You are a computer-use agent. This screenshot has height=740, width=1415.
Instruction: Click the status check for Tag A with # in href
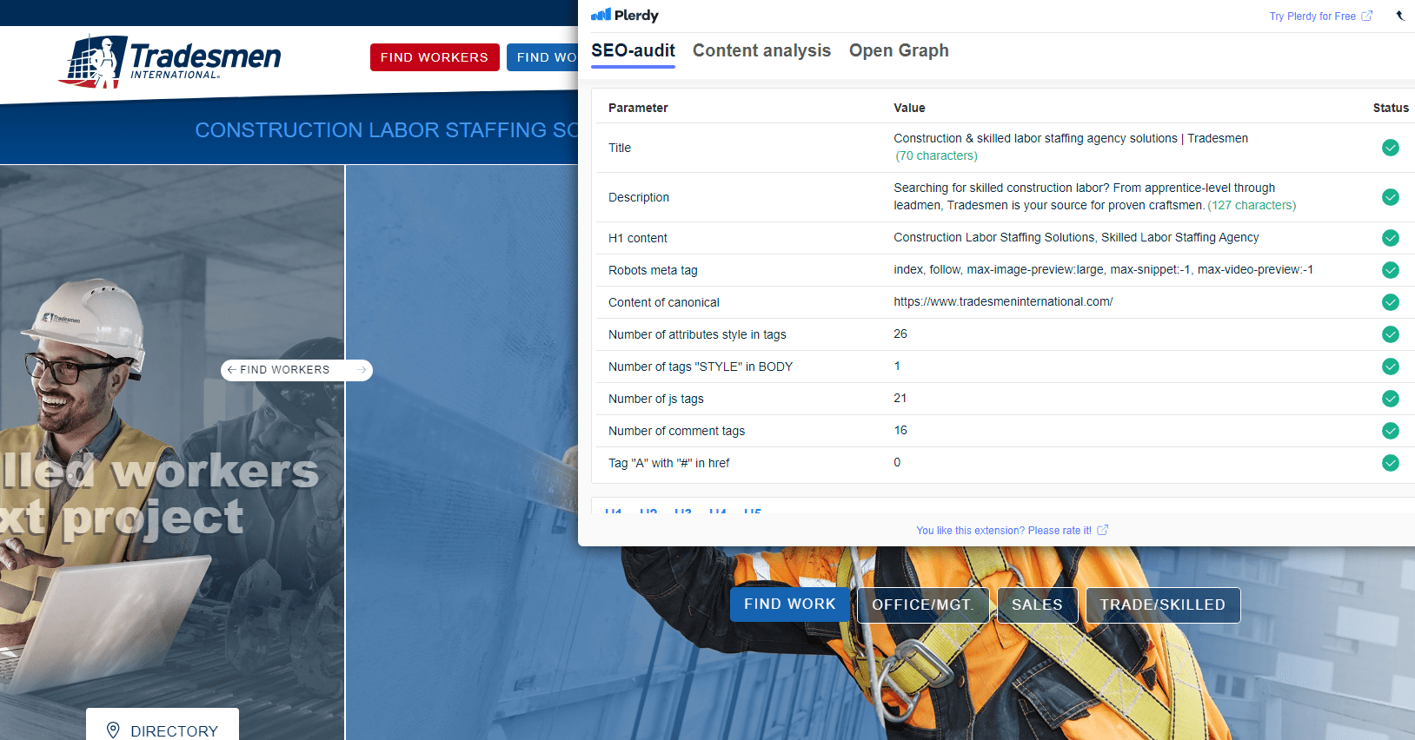tap(1391, 463)
